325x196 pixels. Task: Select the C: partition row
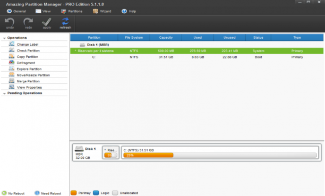tap(196, 57)
